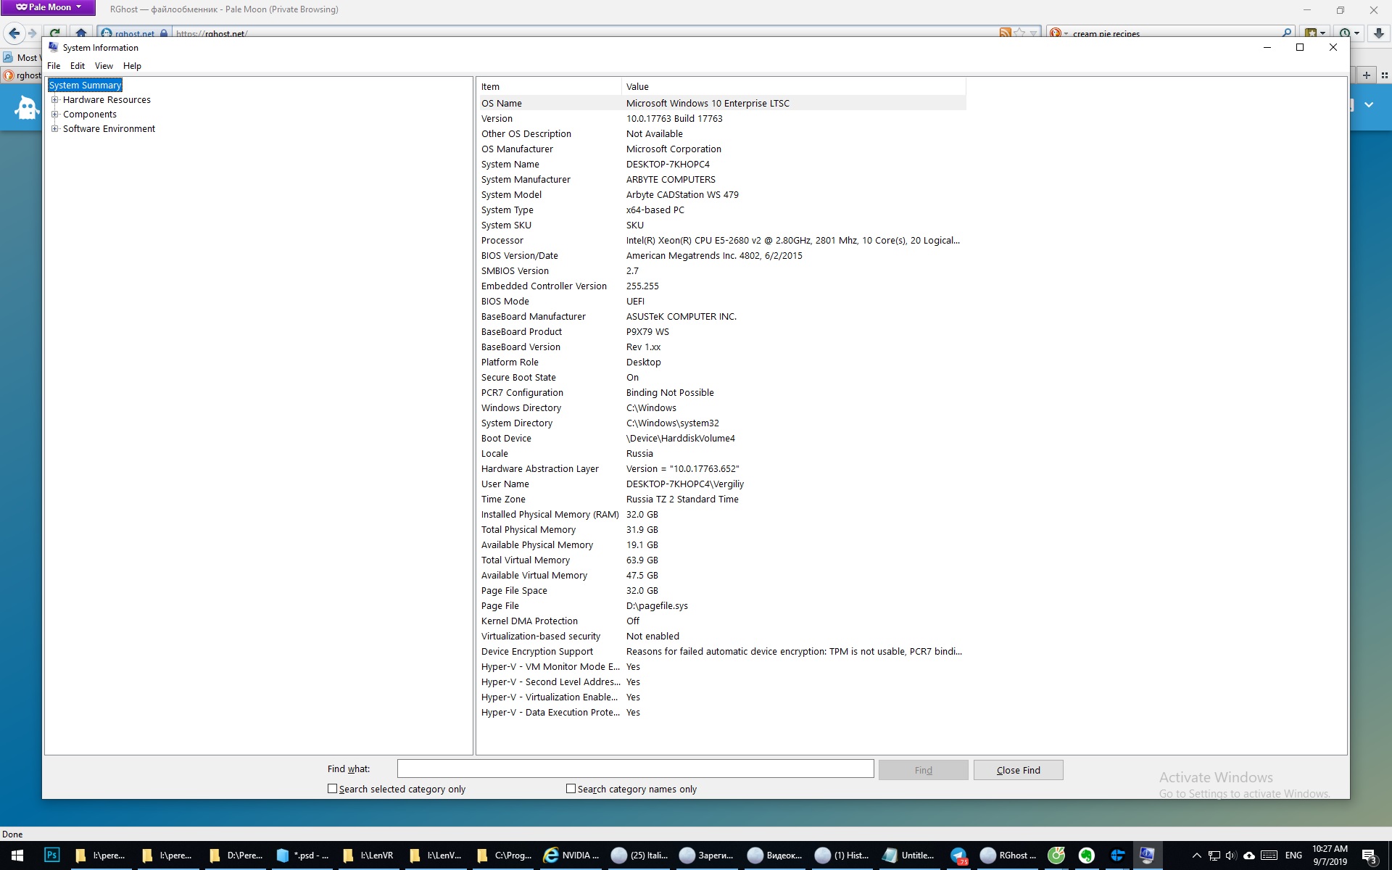1392x870 pixels.
Task: Click the green Evernote elephant taskbar icon
Action: 1086,855
